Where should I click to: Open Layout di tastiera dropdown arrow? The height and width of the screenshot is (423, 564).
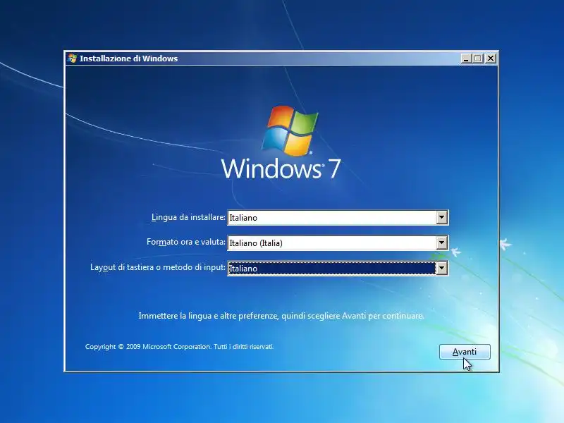[442, 268]
